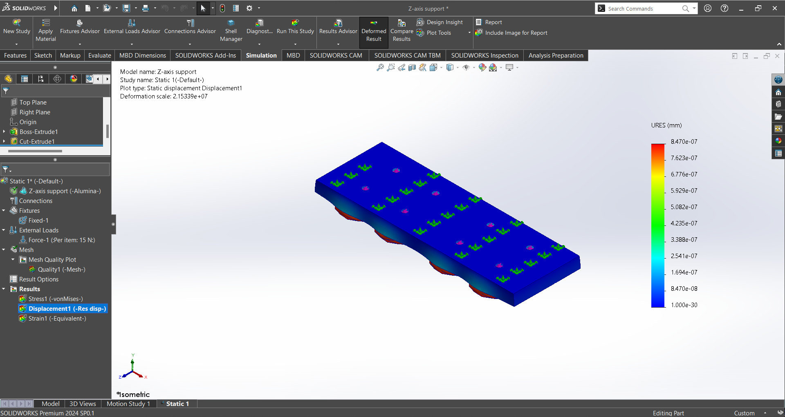Expand the Boss-Extrude1 feature
This screenshot has width=785, height=417.
pos(4,132)
